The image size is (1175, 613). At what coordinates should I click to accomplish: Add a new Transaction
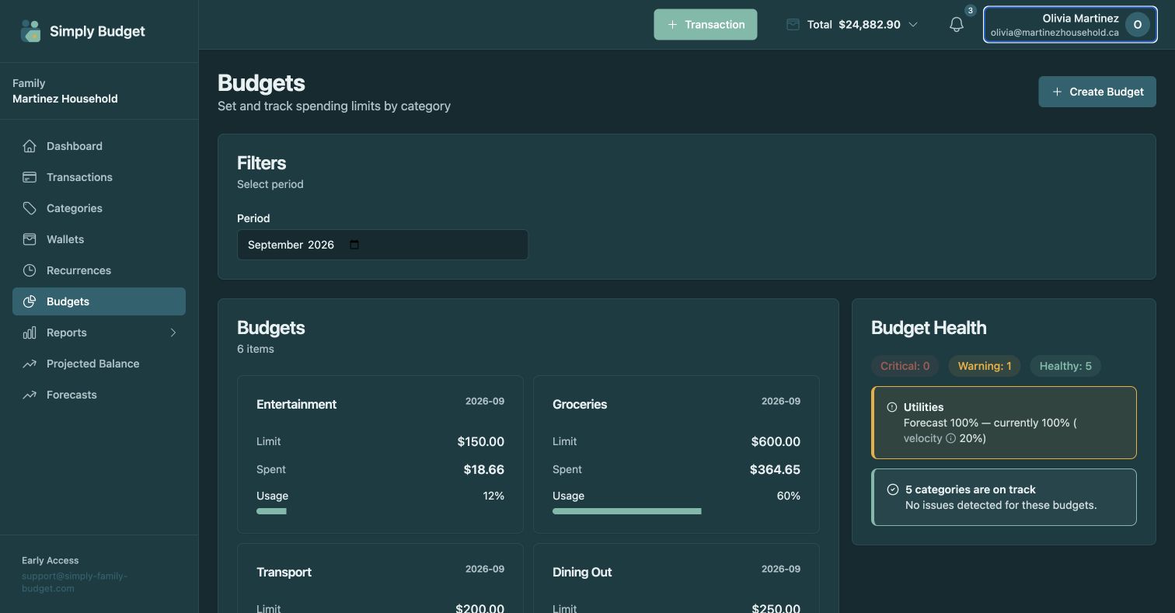(706, 25)
